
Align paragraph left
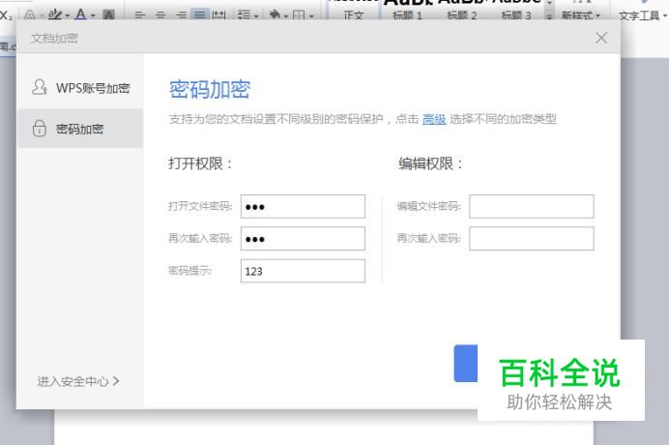(x=139, y=15)
